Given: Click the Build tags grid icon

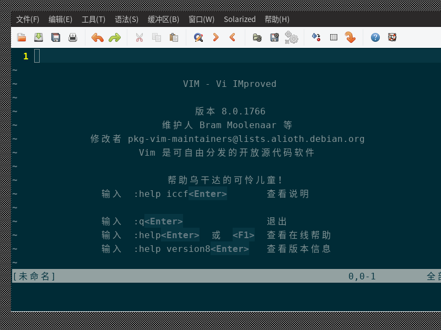Looking at the screenshot, I should click(334, 37).
